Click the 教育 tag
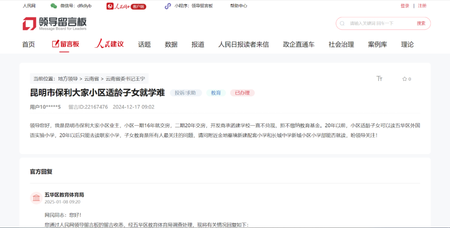450x228 pixels. (x=216, y=93)
